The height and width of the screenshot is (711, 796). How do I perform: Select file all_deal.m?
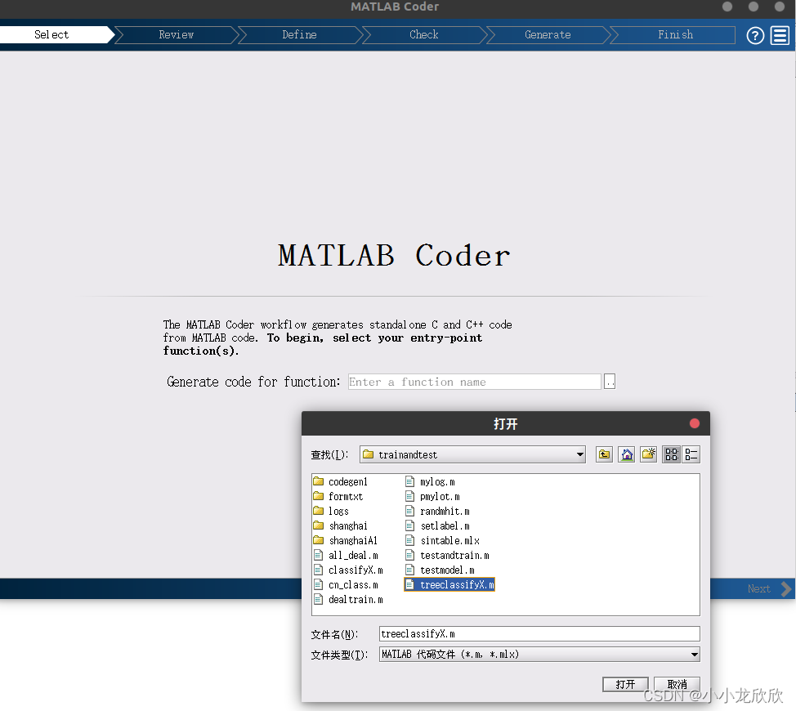coord(346,555)
